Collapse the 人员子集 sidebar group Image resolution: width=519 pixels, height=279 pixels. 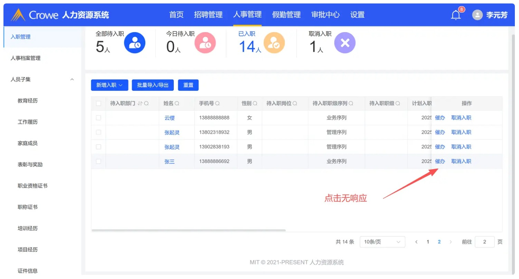72,79
